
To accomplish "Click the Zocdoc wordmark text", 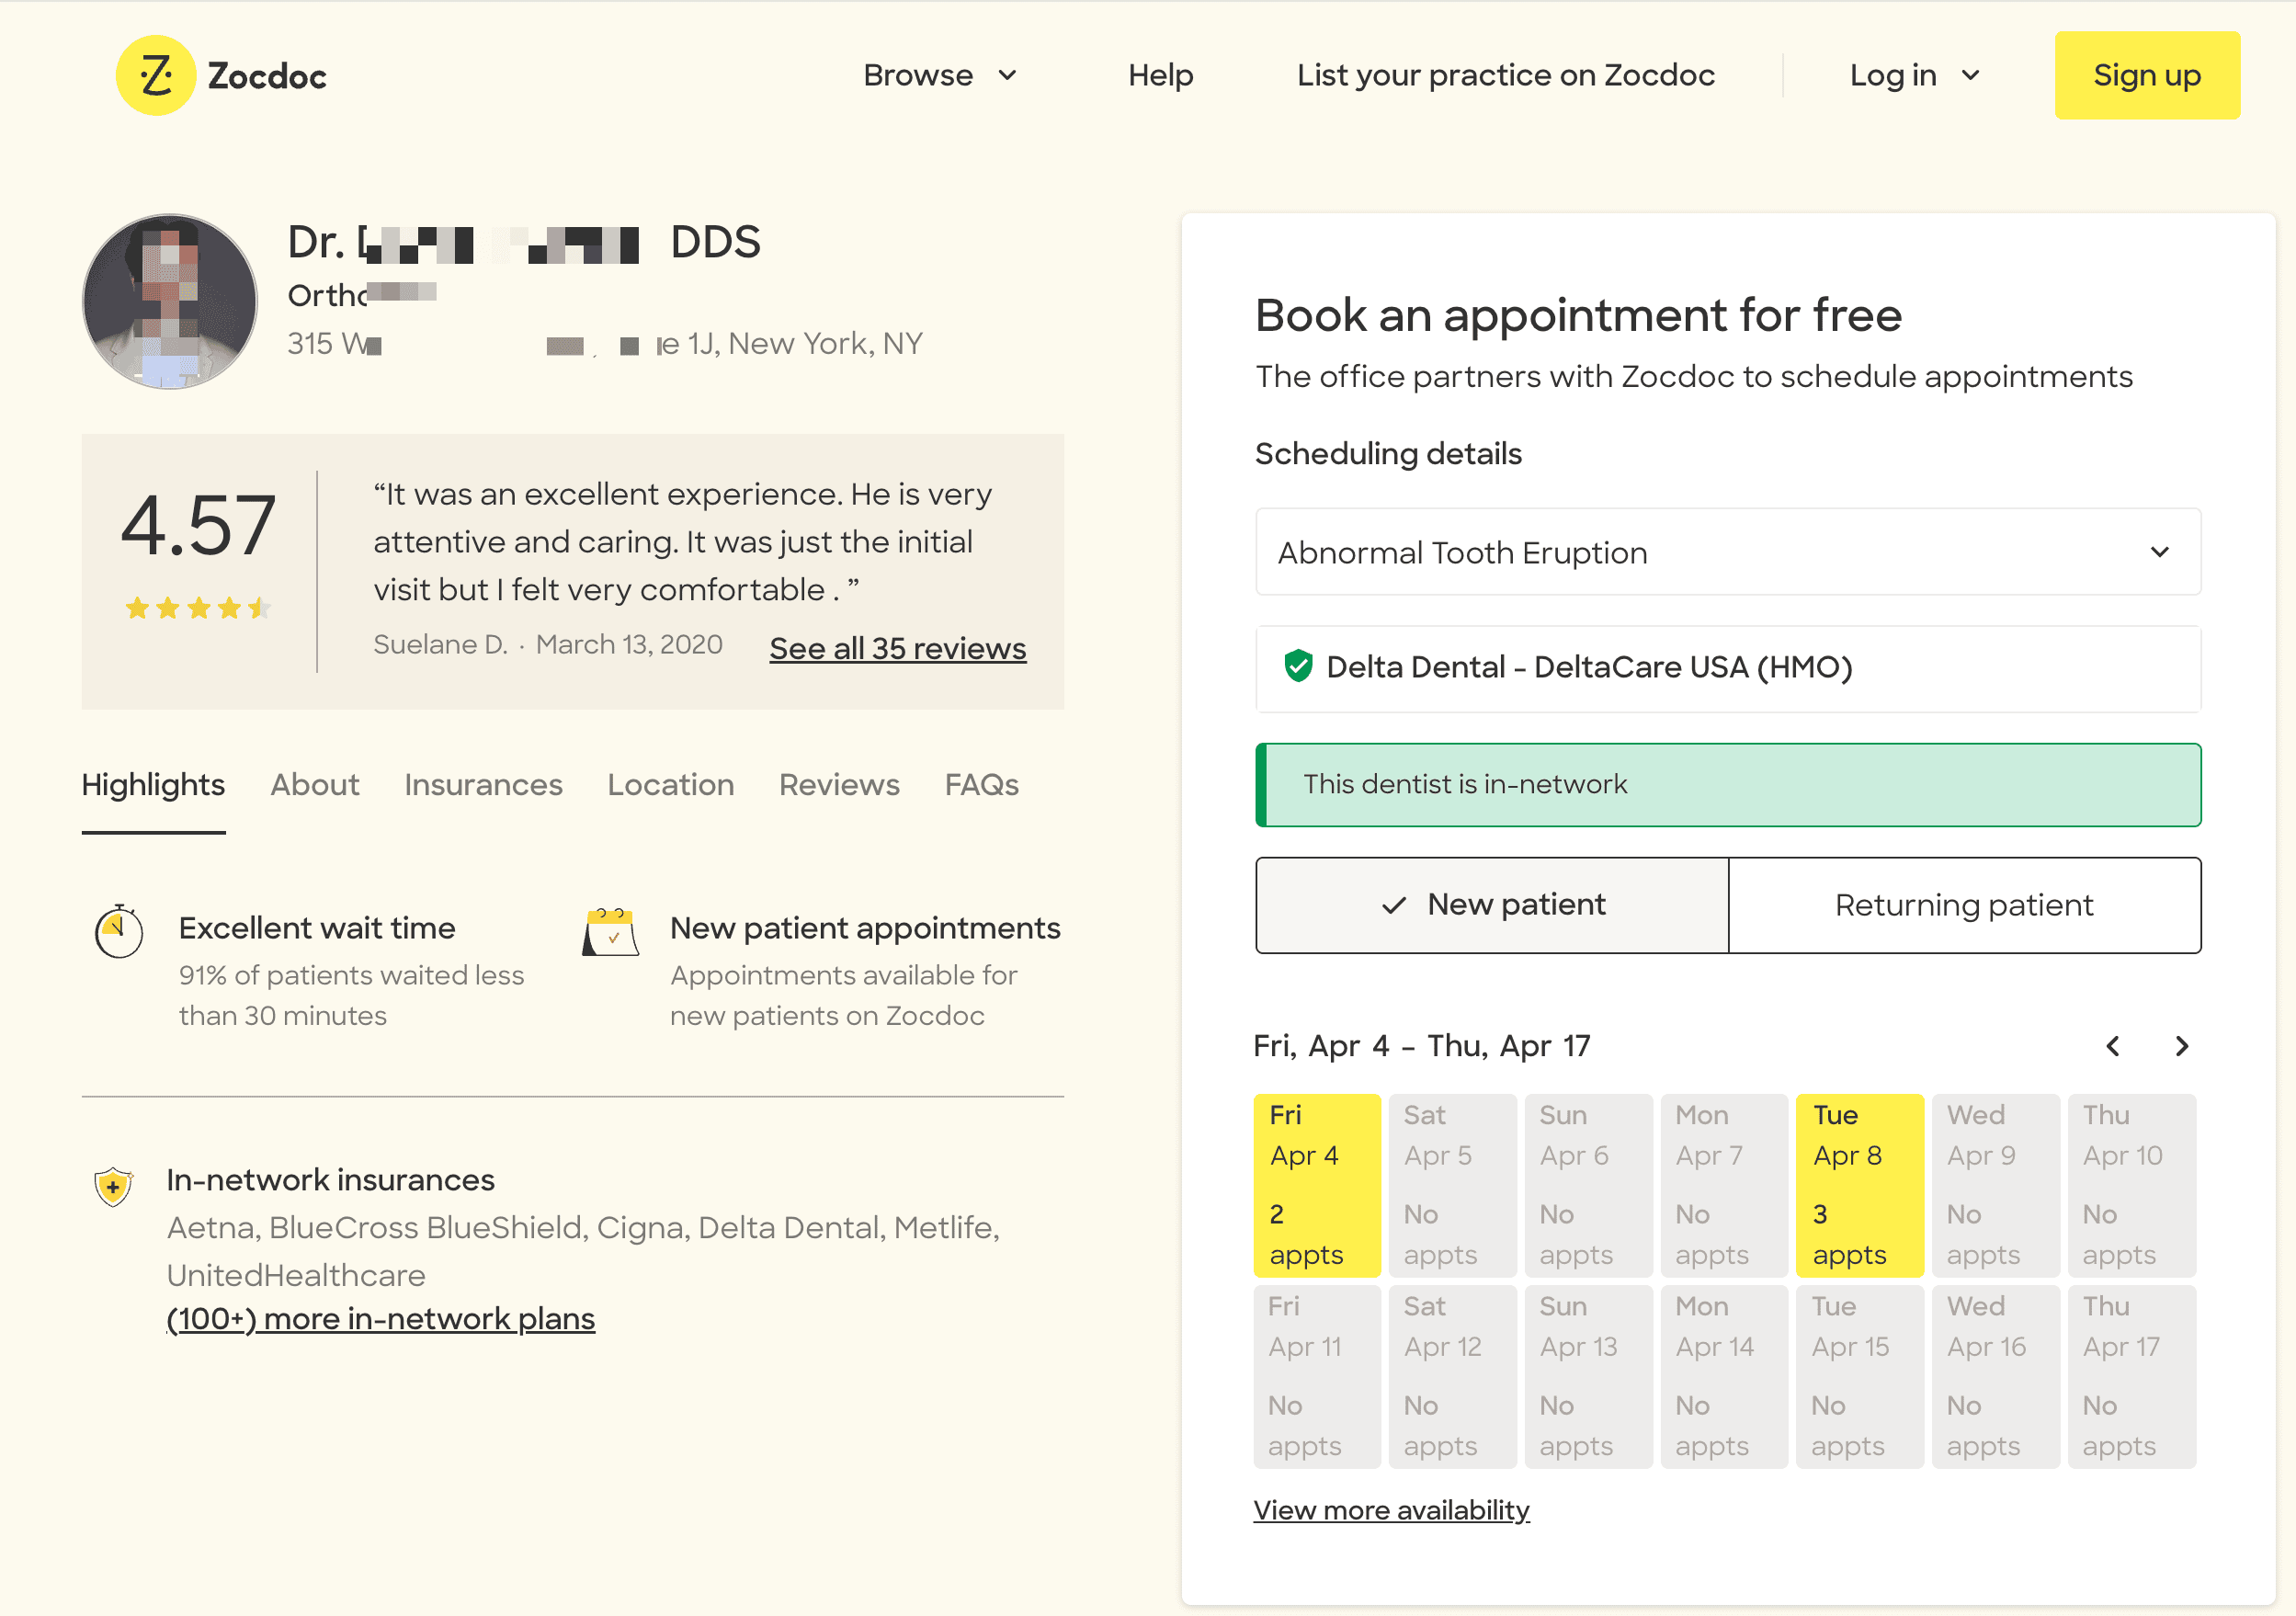I will point(266,76).
